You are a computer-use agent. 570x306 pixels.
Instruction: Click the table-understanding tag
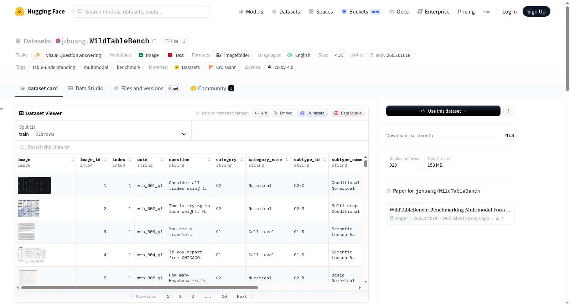(x=54, y=67)
